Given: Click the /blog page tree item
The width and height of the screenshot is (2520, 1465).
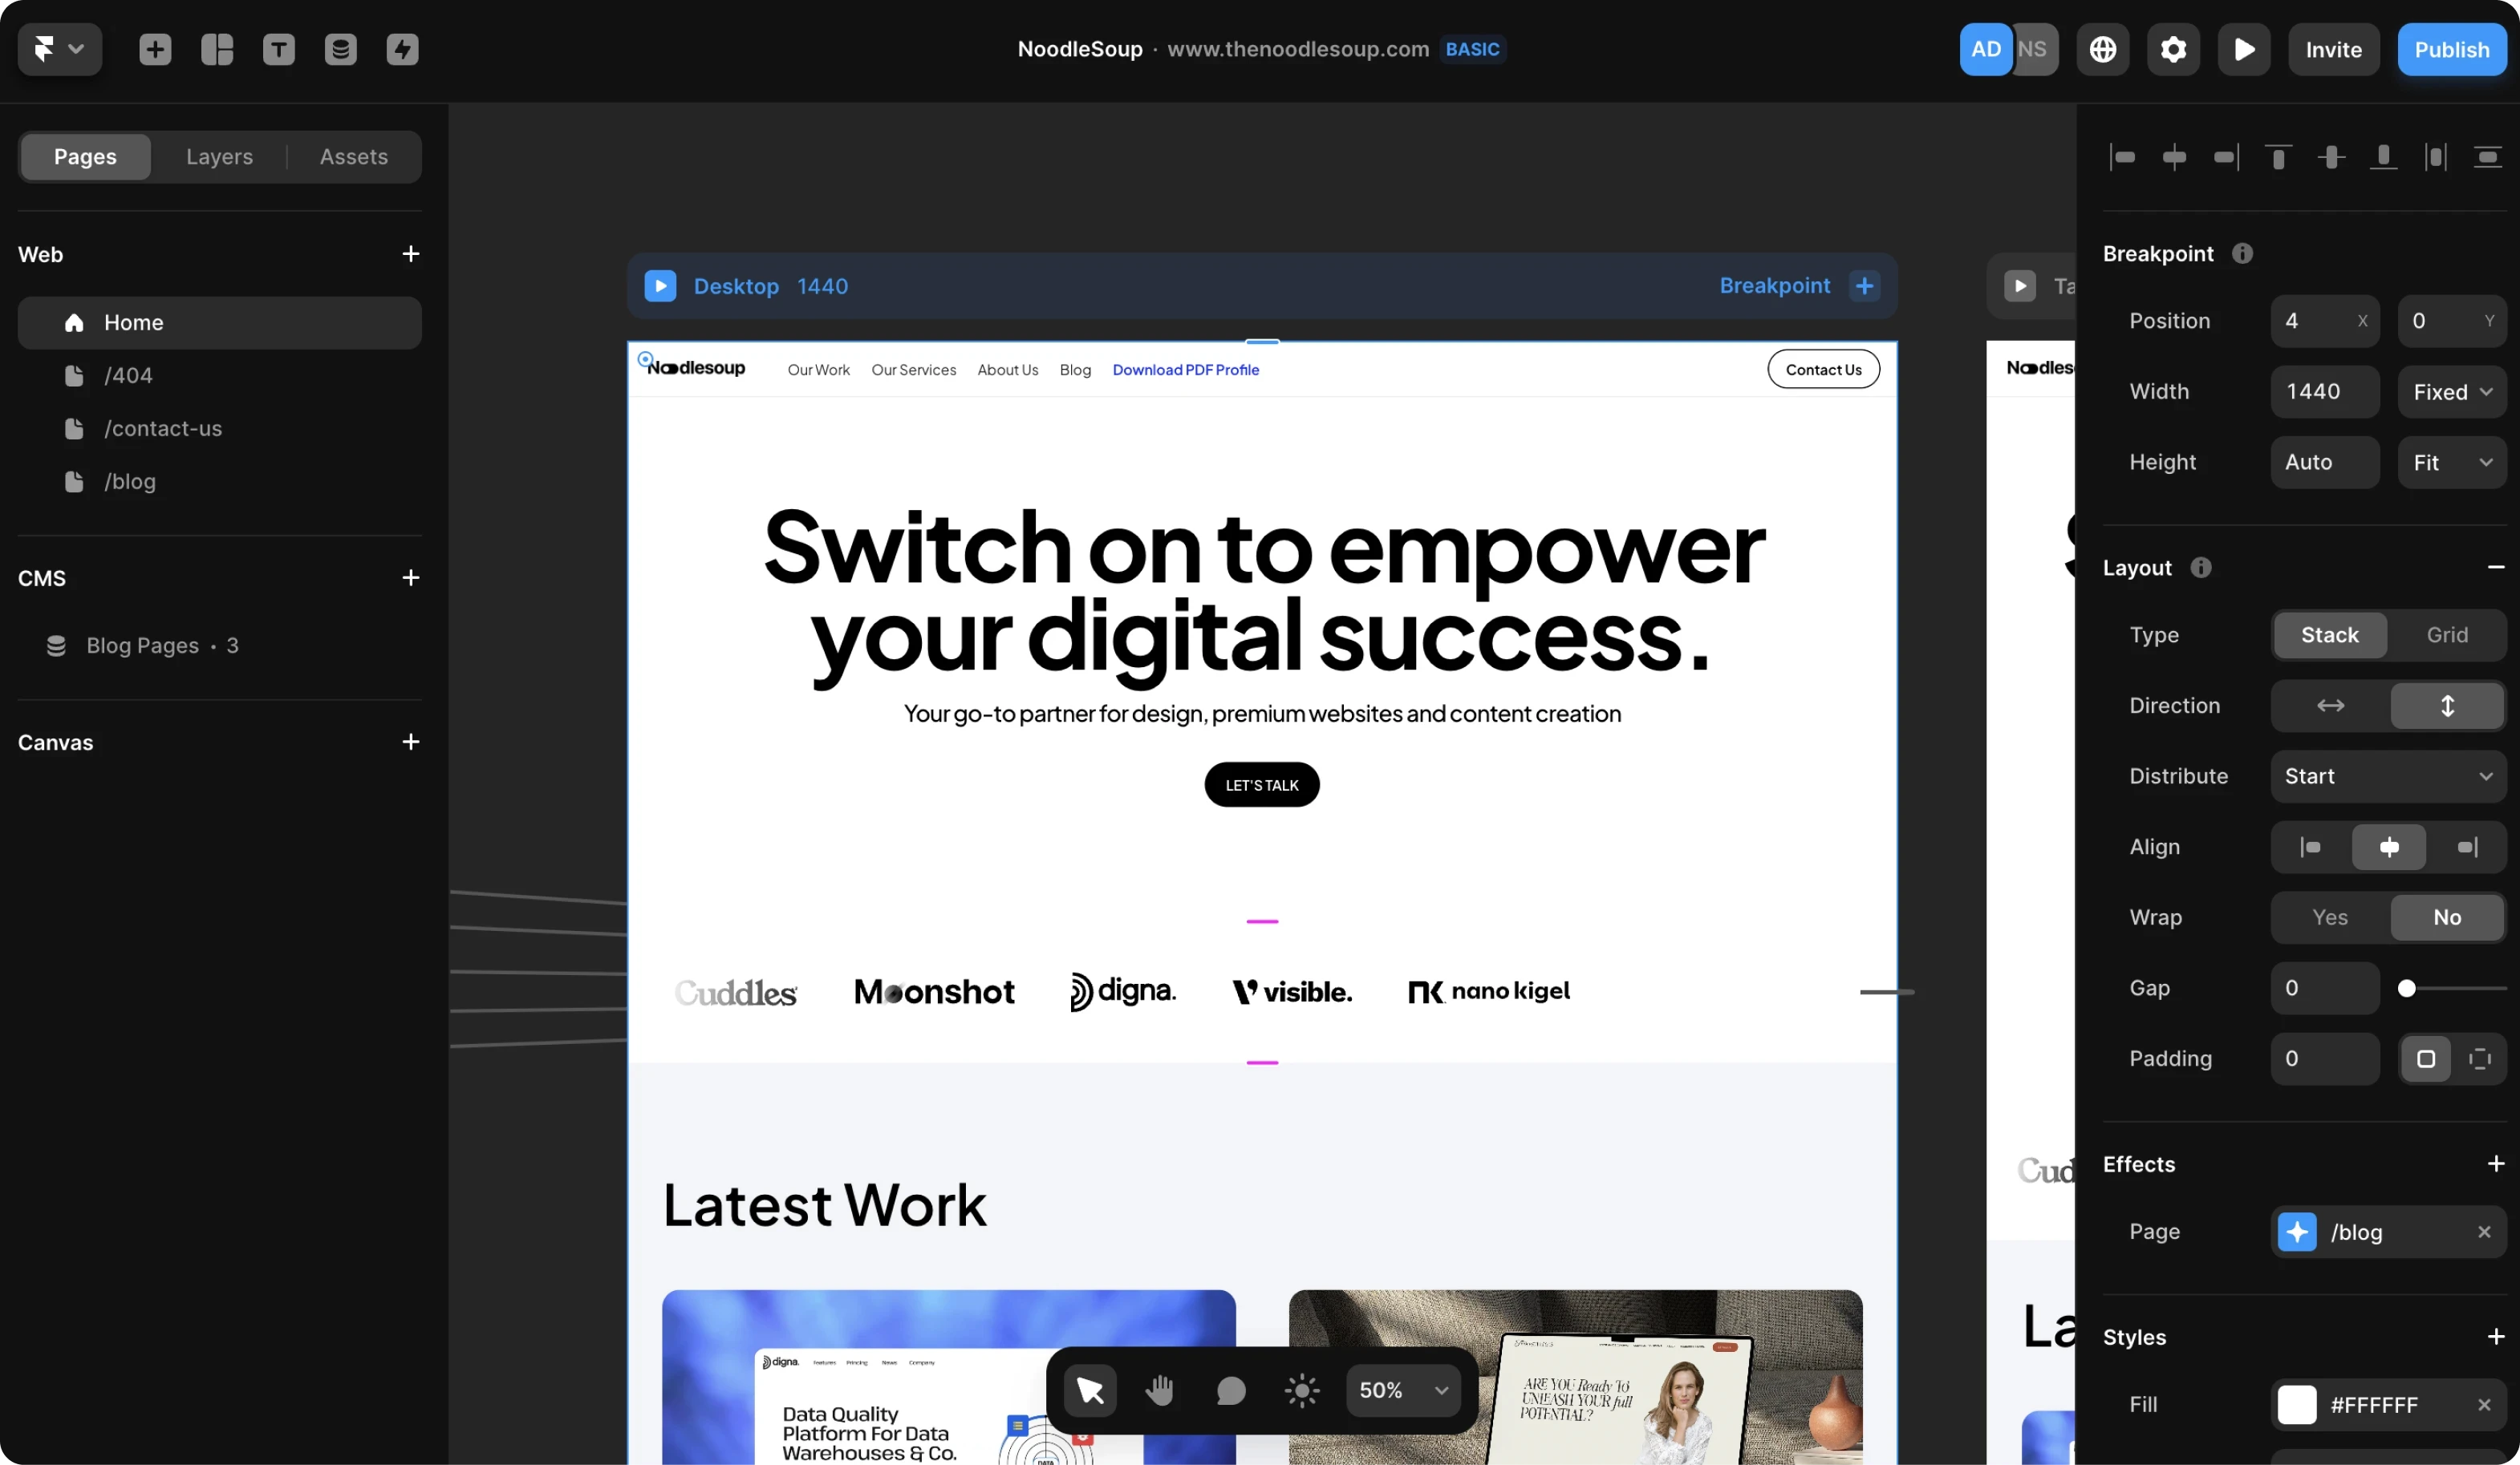Looking at the screenshot, I should (x=128, y=481).
